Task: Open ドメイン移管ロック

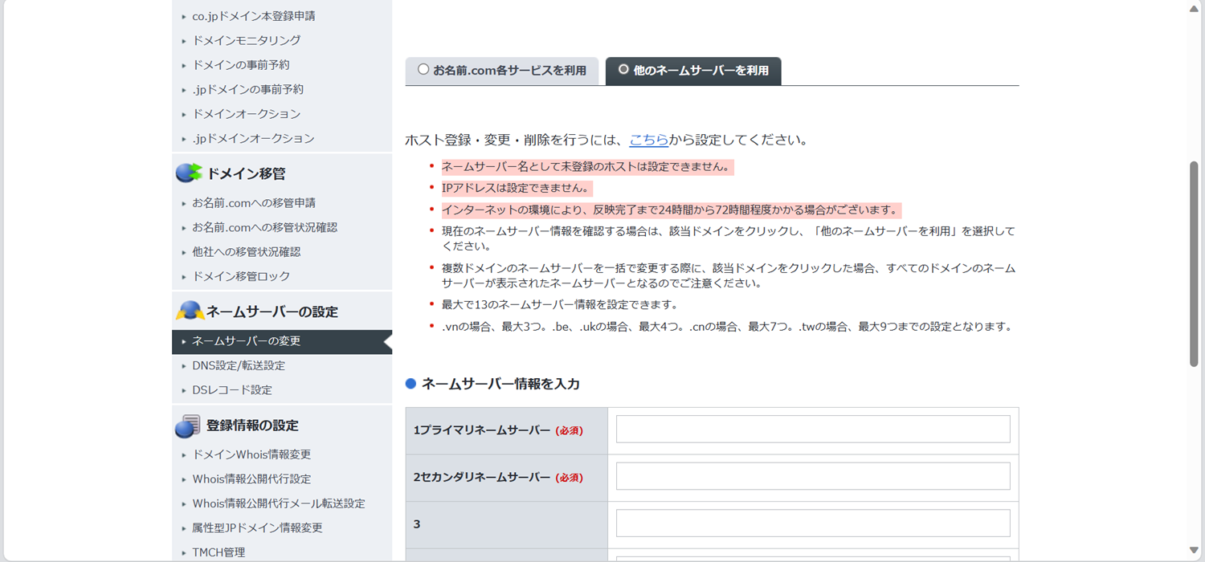Action: click(x=242, y=276)
